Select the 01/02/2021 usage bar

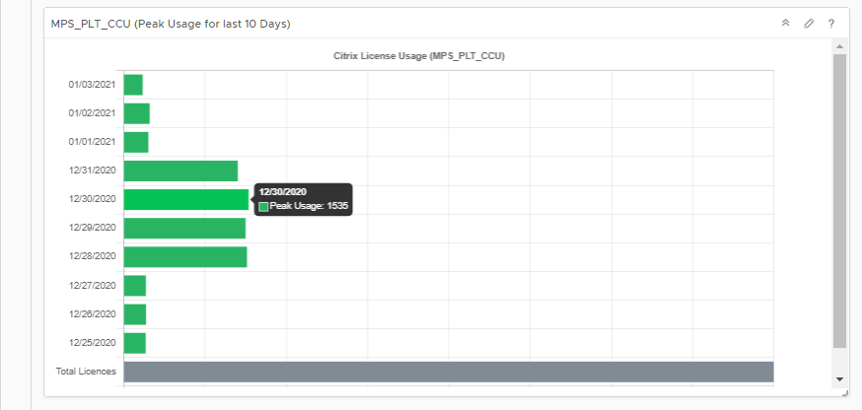point(136,113)
